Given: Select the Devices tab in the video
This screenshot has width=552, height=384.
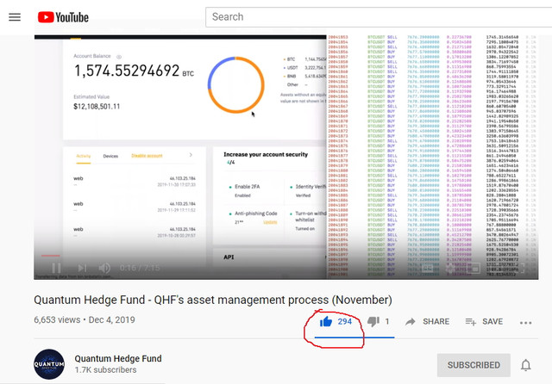Looking at the screenshot, I should [x=110, y=156].
